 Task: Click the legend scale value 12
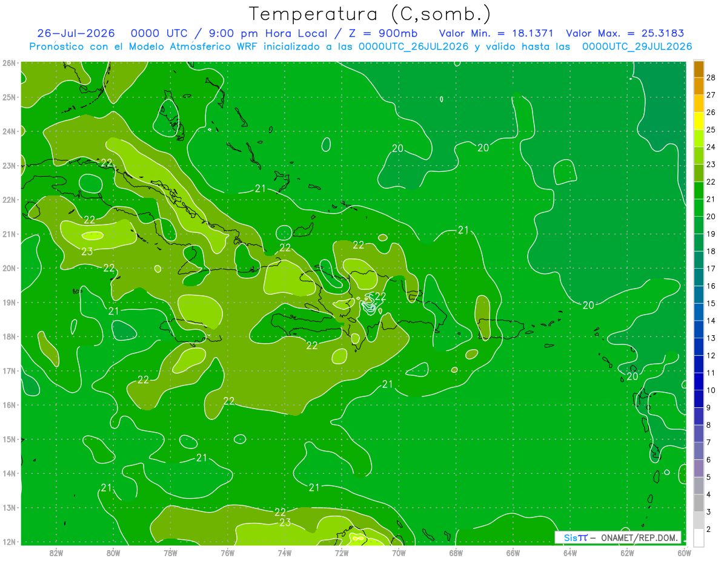point(711,355)
